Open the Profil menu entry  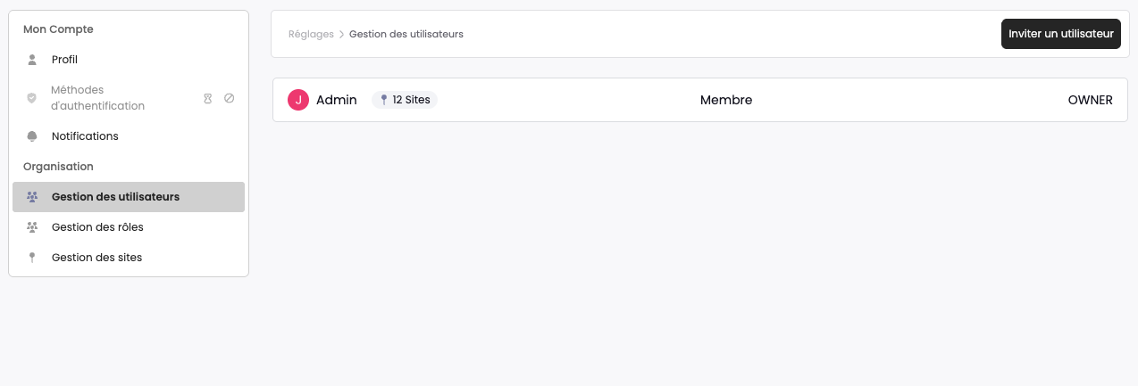129,60
